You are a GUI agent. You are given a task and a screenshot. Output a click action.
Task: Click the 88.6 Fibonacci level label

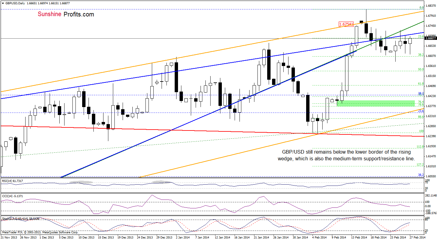click(421, 117)
